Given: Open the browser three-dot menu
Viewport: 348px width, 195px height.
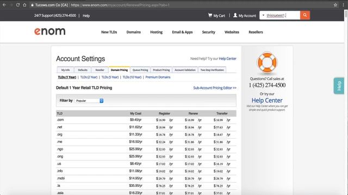Looking at the screenshot, I should point(343,5).
